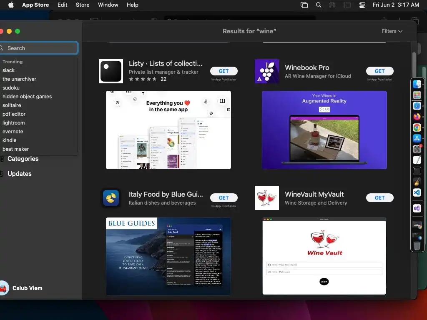Launch Firefox from the Dock

coord(417,117)
